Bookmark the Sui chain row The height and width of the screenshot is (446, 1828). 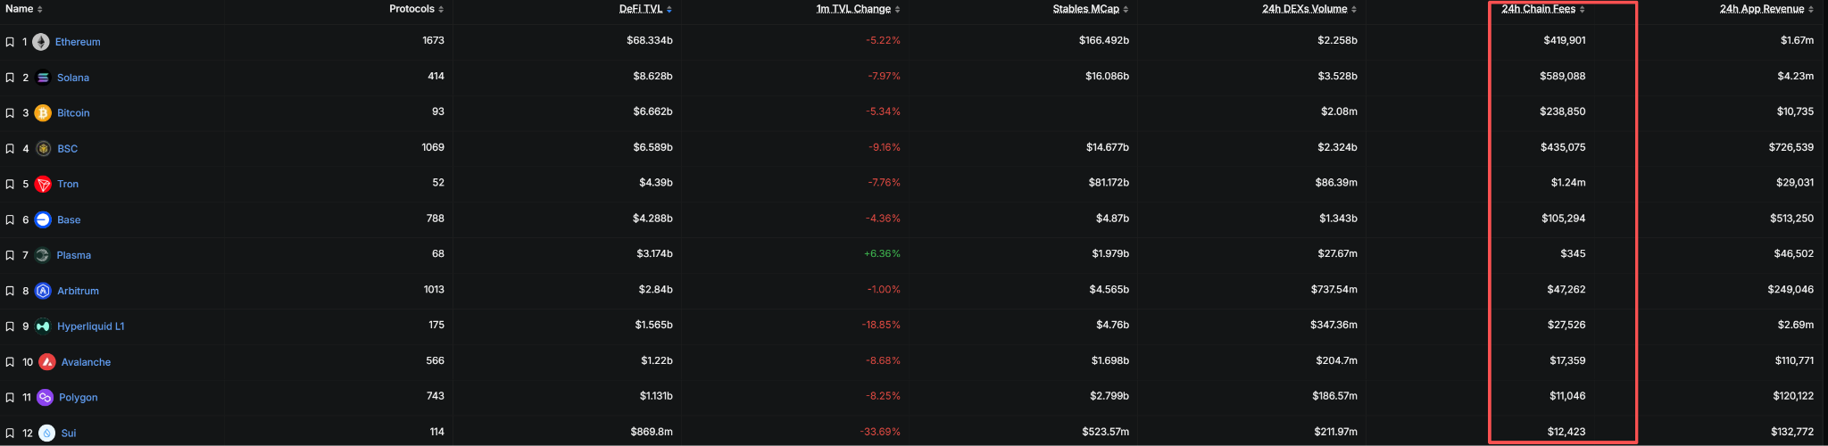(10, 434)
